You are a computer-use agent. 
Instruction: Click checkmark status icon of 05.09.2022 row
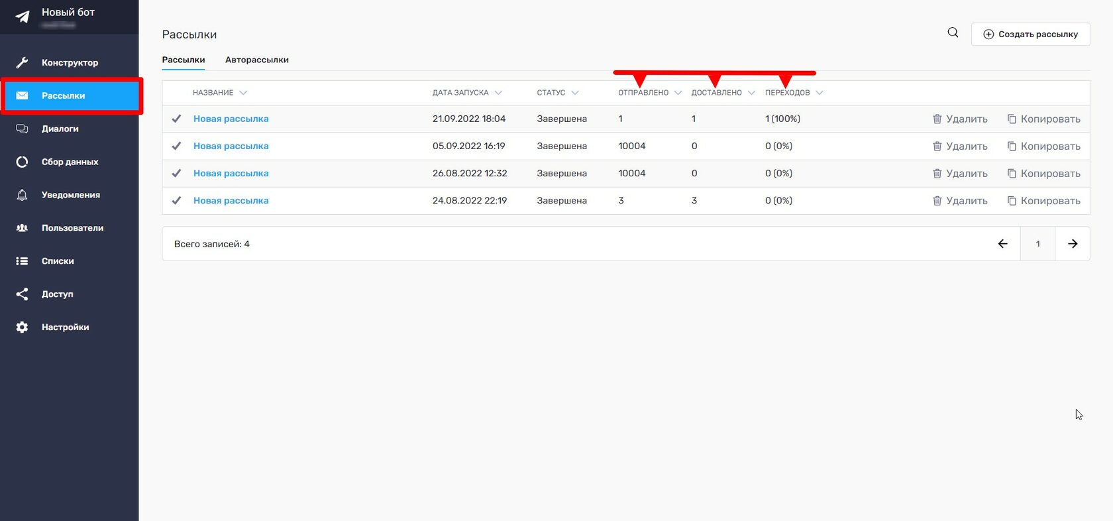176,146
